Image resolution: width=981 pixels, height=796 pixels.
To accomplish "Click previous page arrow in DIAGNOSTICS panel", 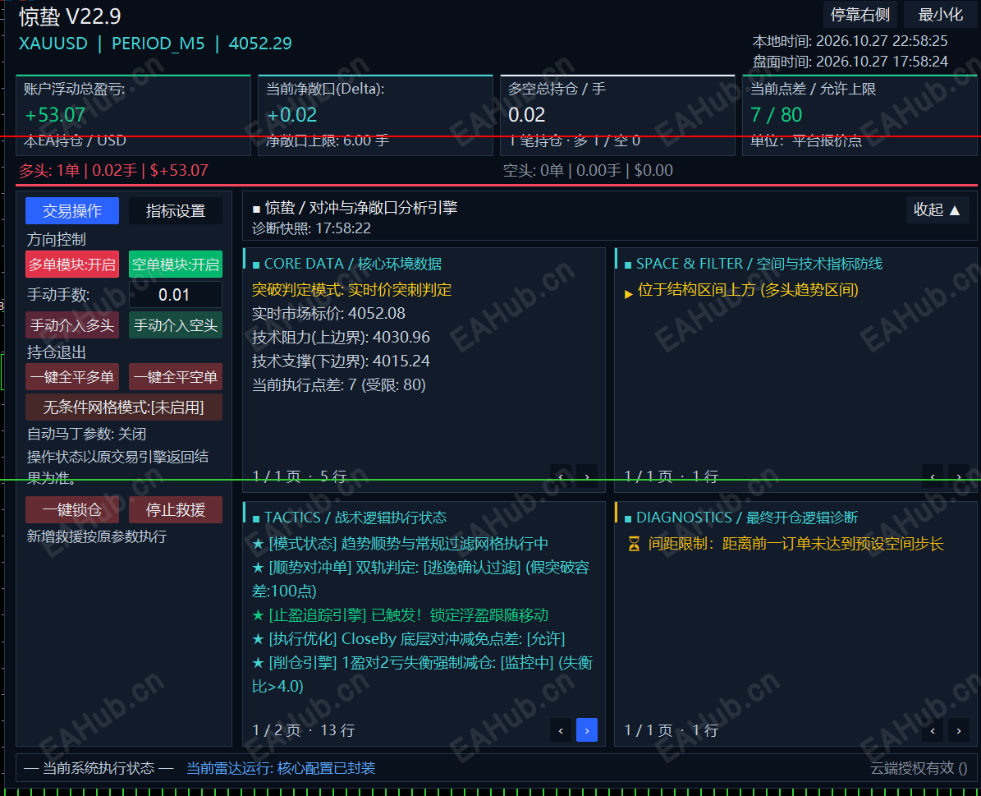I will (933, 730).
